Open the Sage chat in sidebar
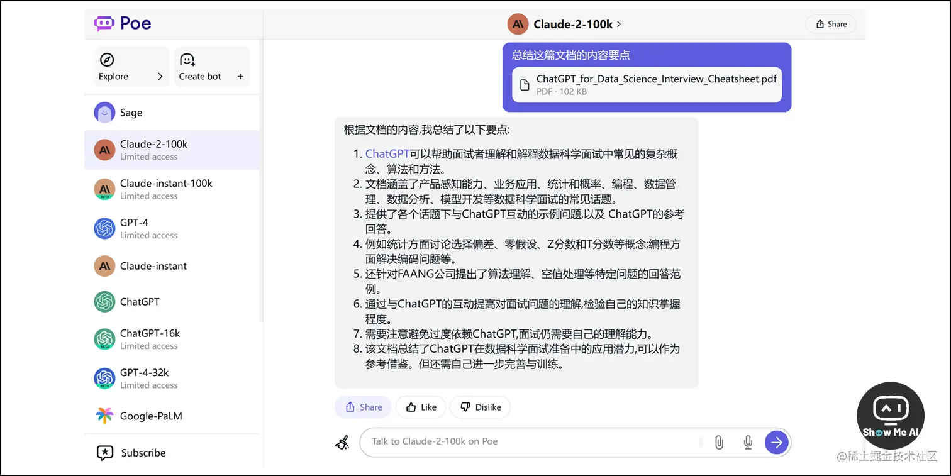 point(172,113)
